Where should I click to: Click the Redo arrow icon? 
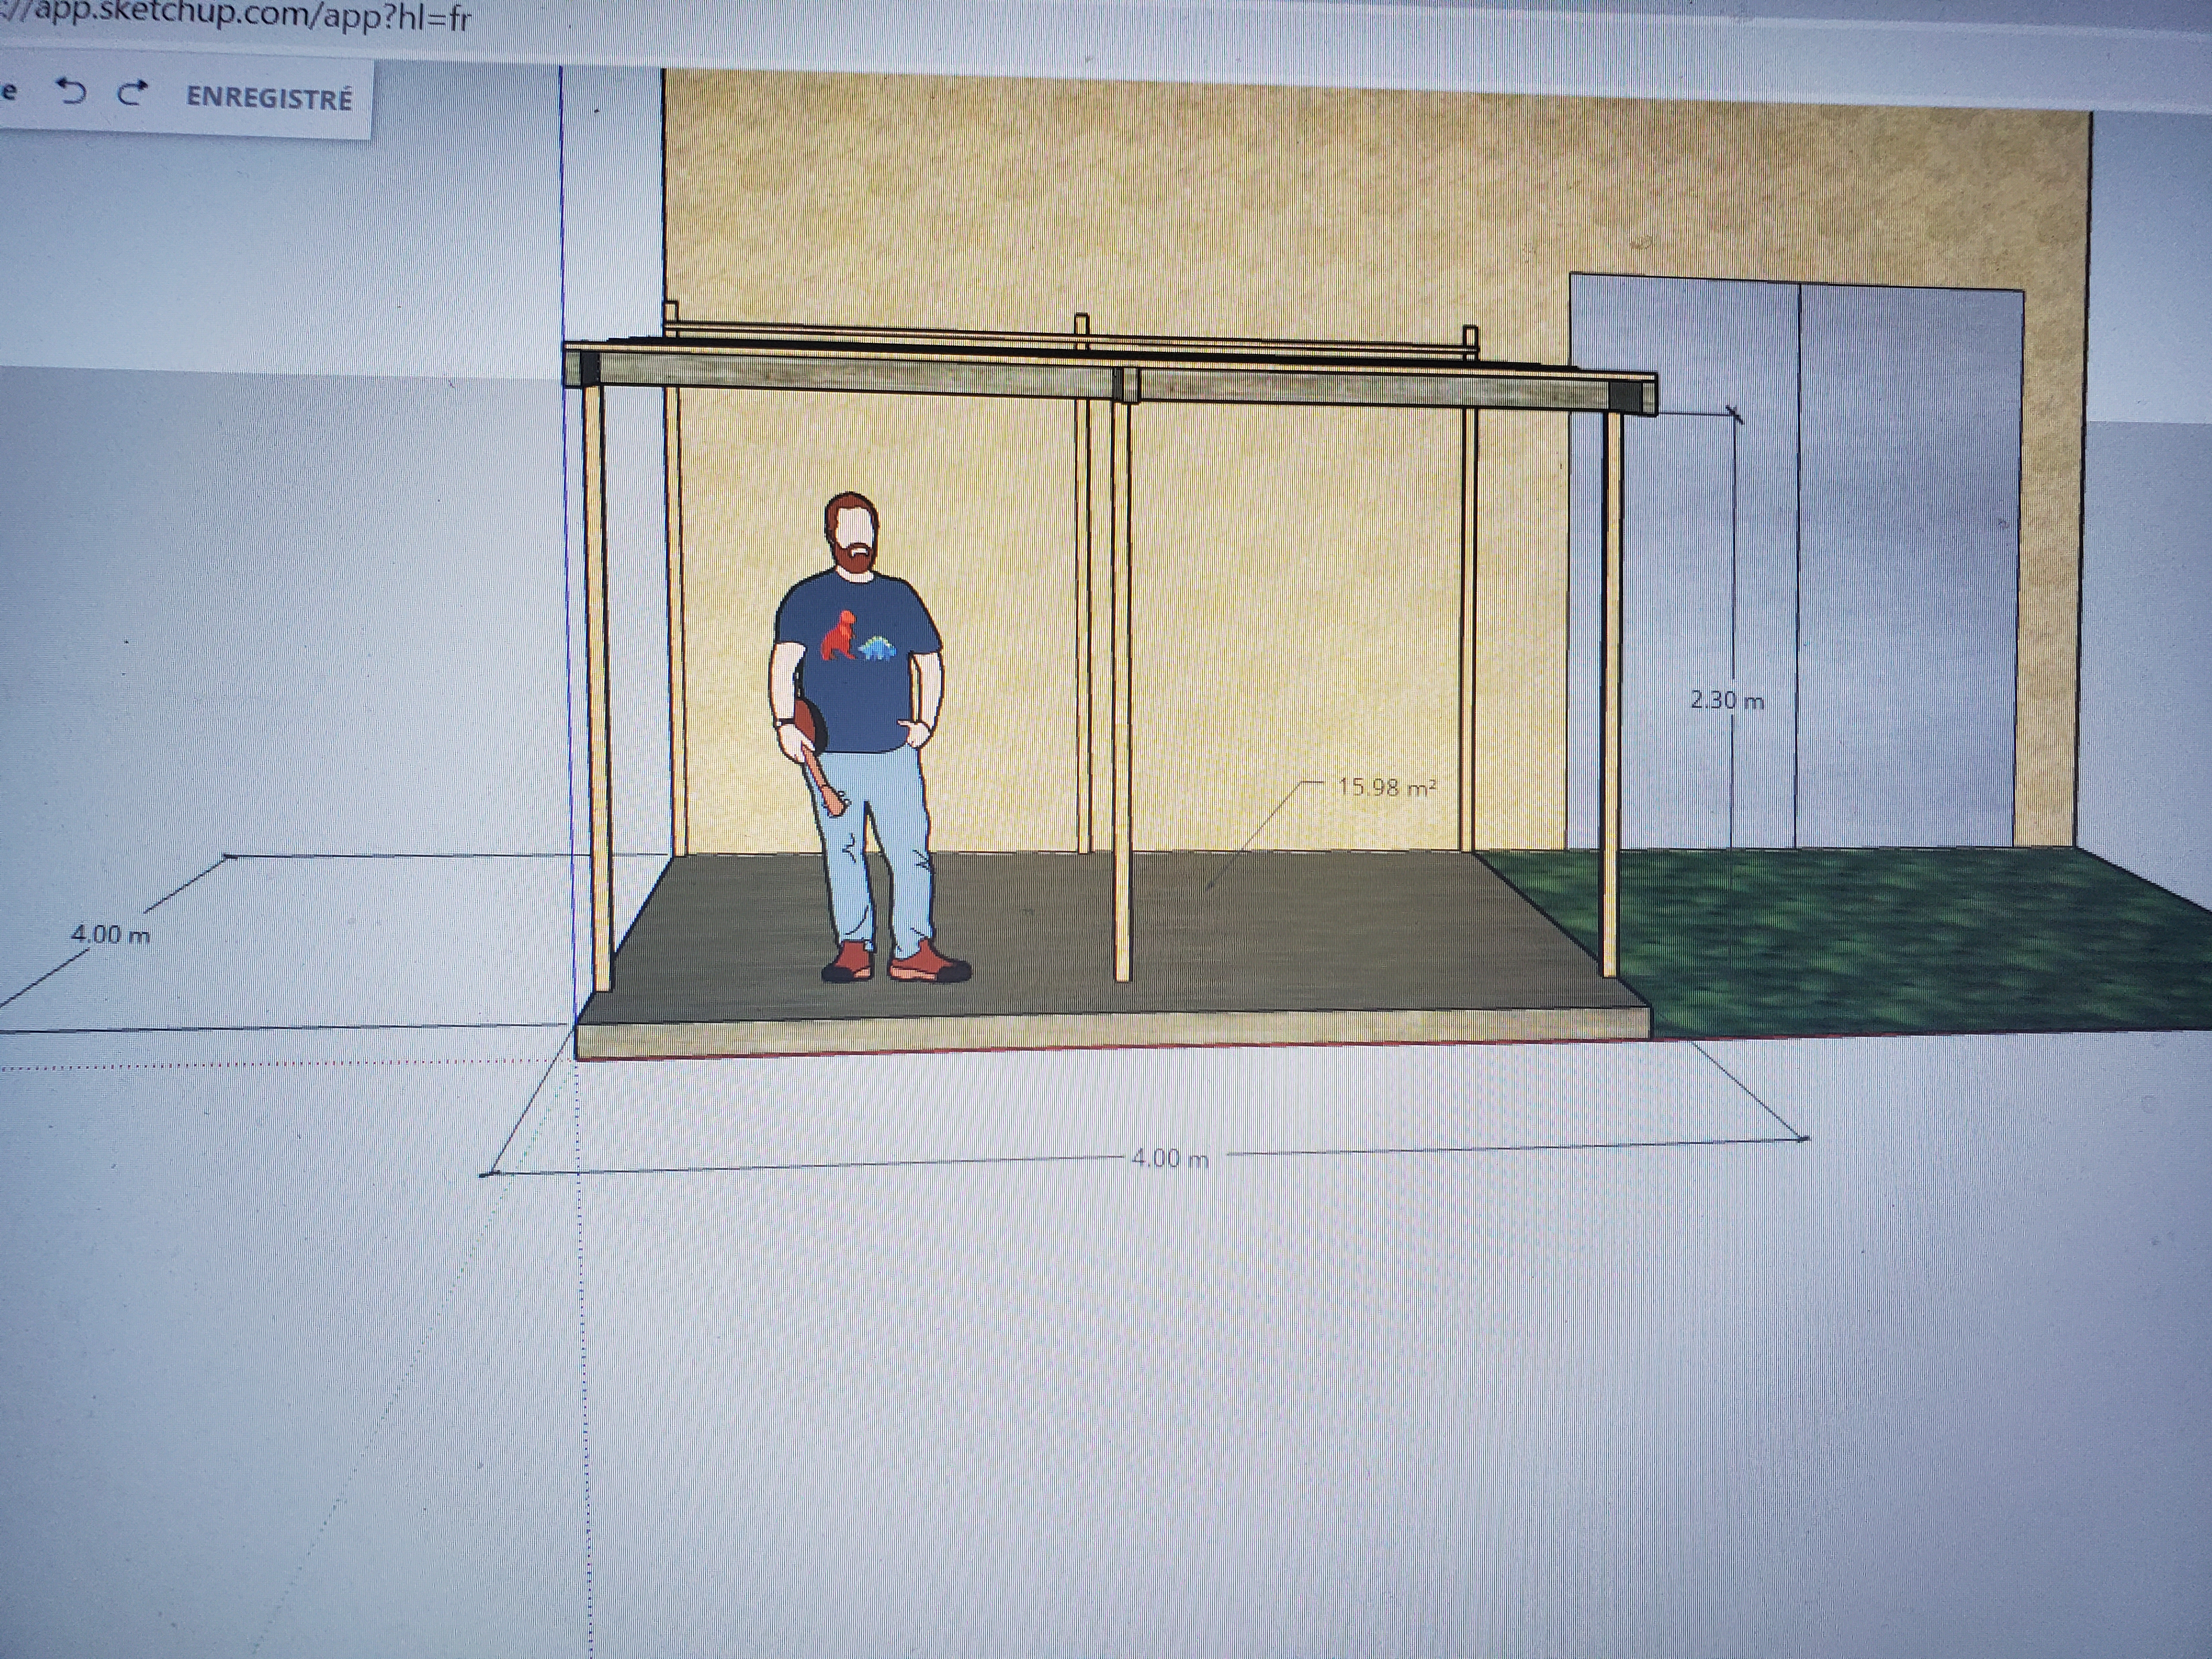[x=132, y=94]
